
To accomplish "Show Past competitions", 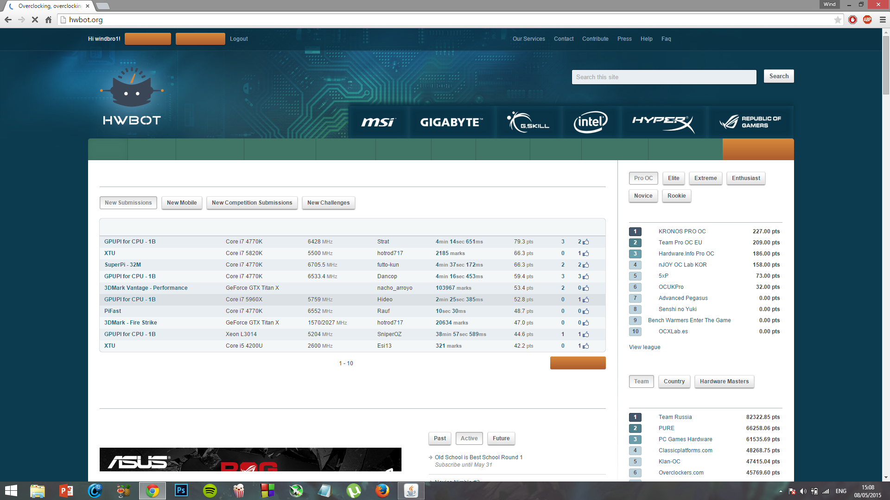I will (440, 438).
